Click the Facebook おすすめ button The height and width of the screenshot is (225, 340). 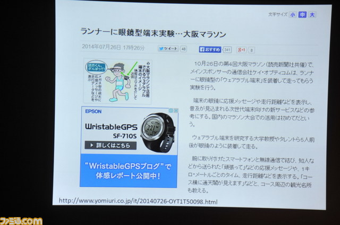[210, 49]
